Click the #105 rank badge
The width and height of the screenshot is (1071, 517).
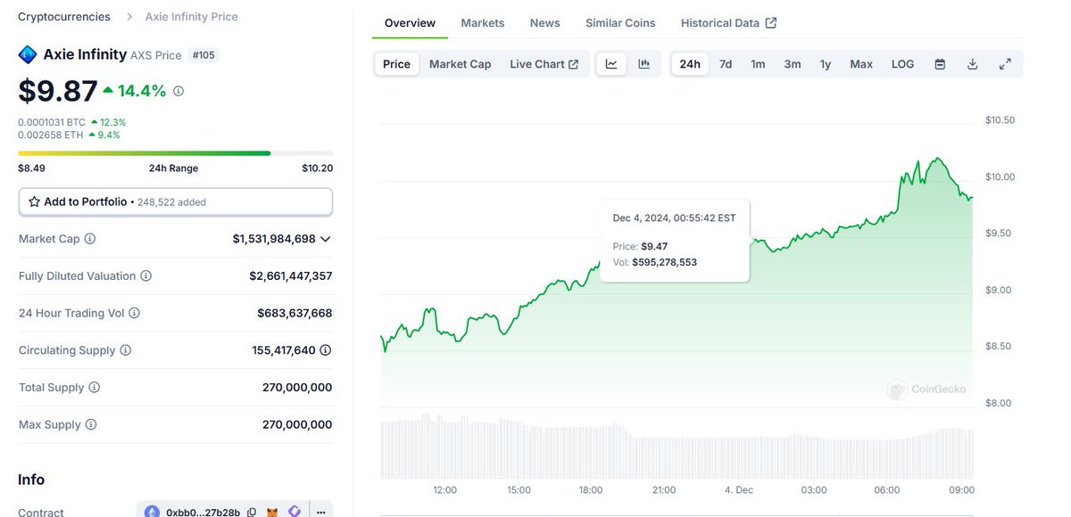point(203,55)
